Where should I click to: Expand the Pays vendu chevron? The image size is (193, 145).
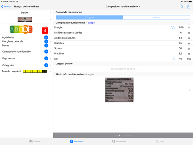[50, 58]
